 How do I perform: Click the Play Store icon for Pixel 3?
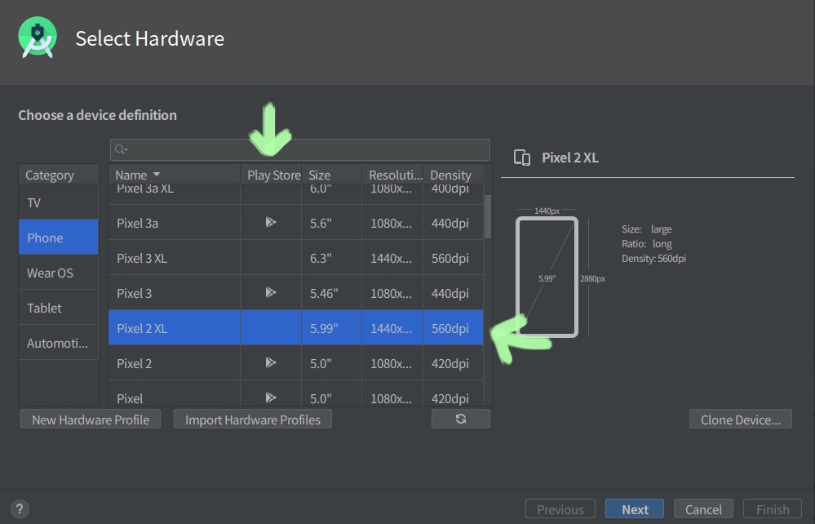point(271,293)
